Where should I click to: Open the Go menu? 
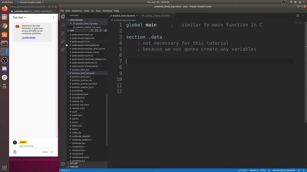(93, 11)
